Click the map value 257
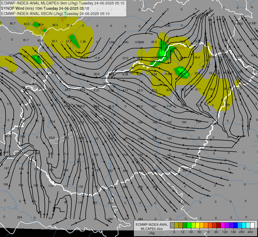This screenshot has height=237, width=258. click(110, 171)
